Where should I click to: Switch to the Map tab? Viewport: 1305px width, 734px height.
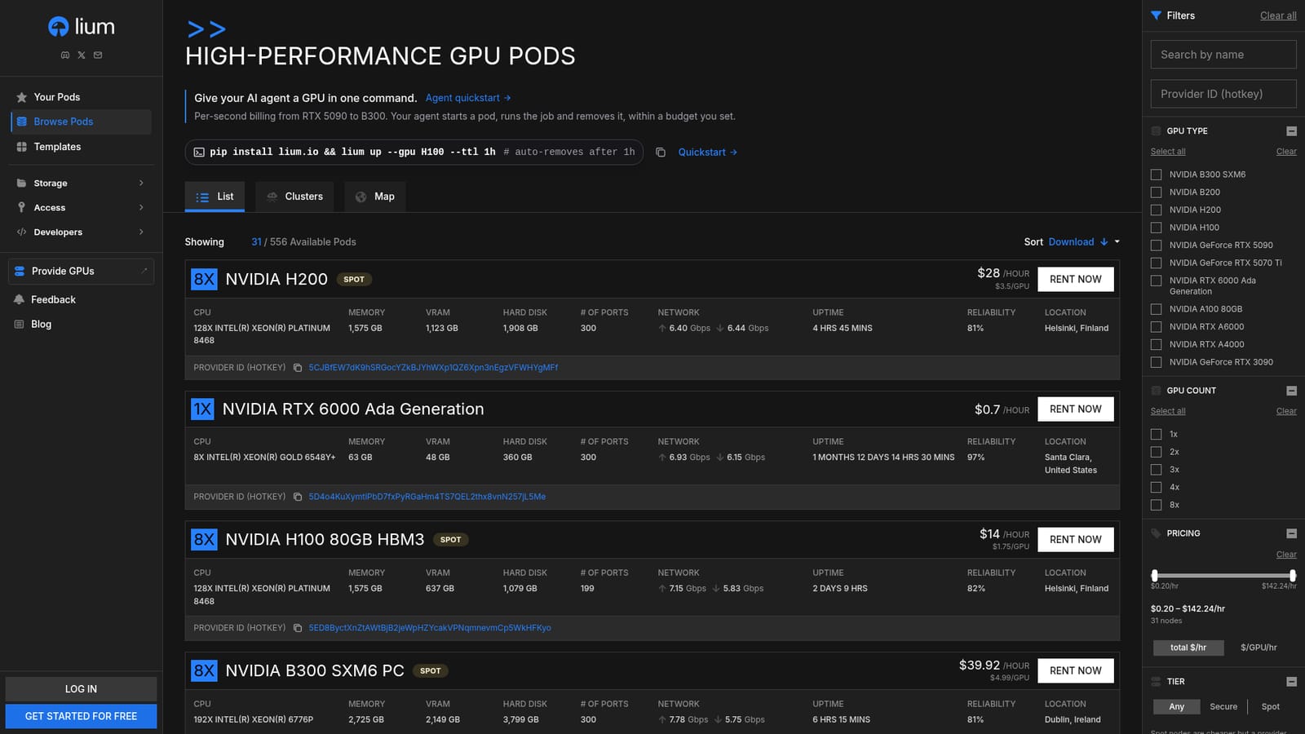click(x=375, y=197)
